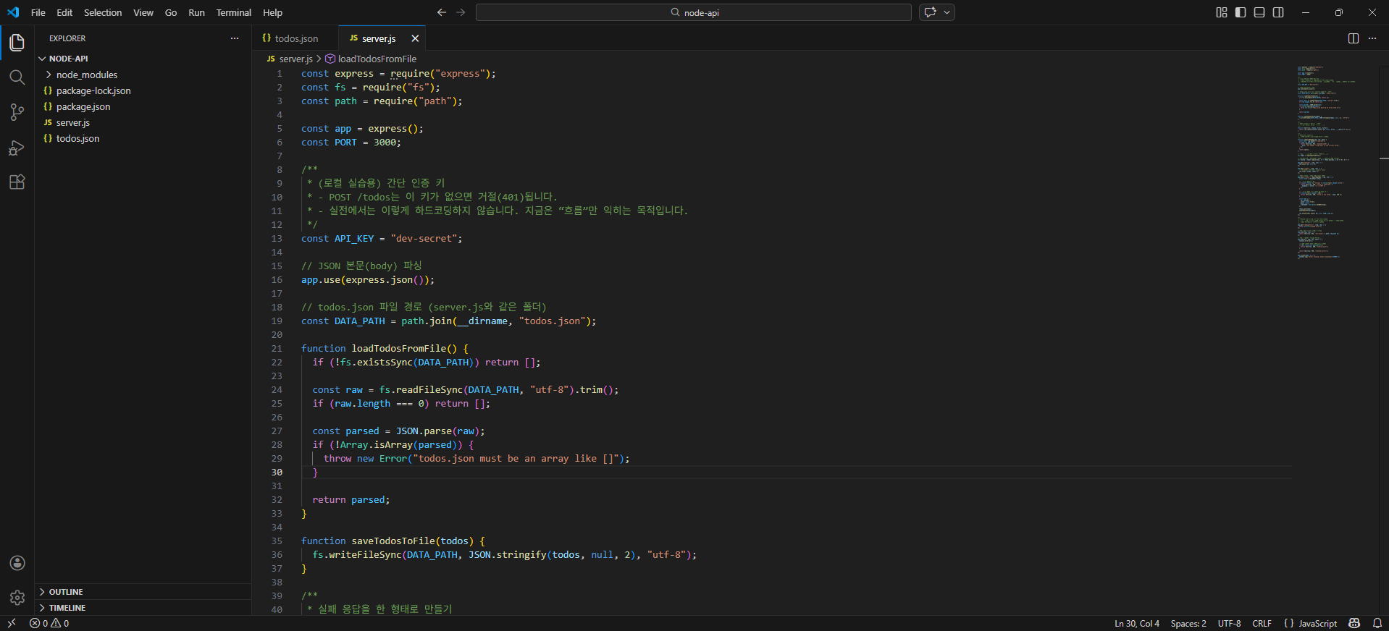Expand the OUTLINE section
This screenshot has width=1389, height=631.
(x=143, y=592)
